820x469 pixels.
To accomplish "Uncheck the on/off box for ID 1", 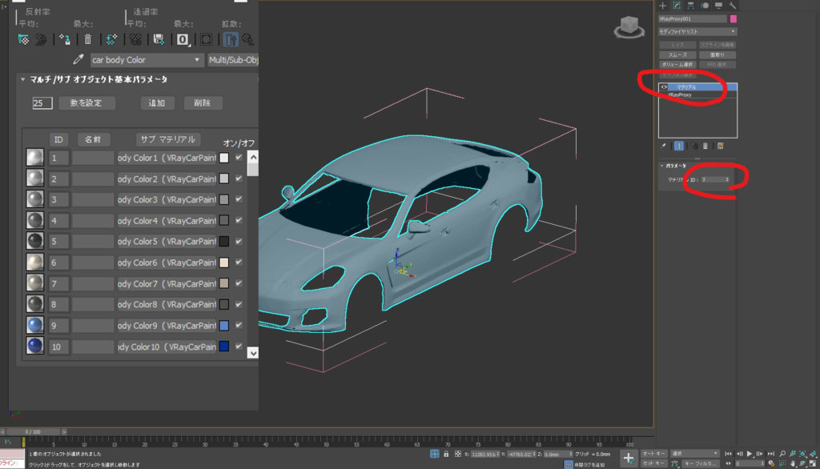I will [x=239, y=158].
